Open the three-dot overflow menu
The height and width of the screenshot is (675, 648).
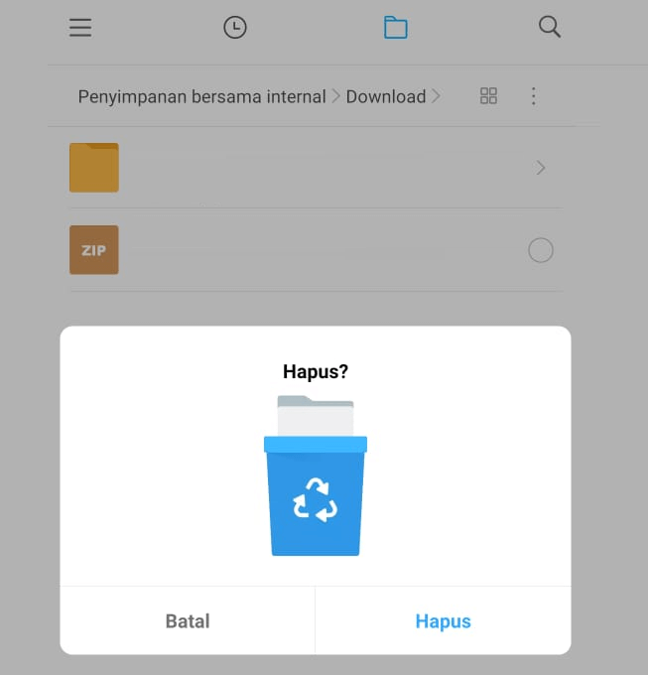534,96
